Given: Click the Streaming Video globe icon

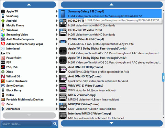Looking at the screenshot, I should [x=3, y=35].
